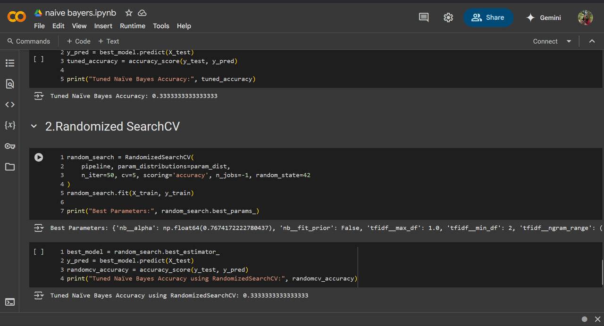Add a new Code cell
The image size is (604, 326).
click(78, 41)
